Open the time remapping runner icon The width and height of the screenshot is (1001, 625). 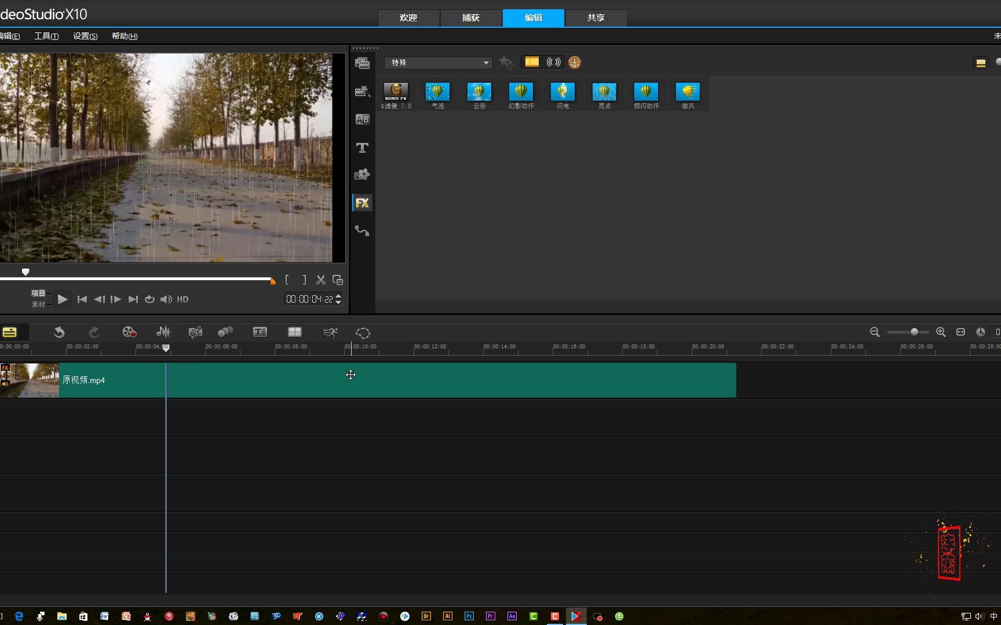pyautogui.click(x=330, y=333)
